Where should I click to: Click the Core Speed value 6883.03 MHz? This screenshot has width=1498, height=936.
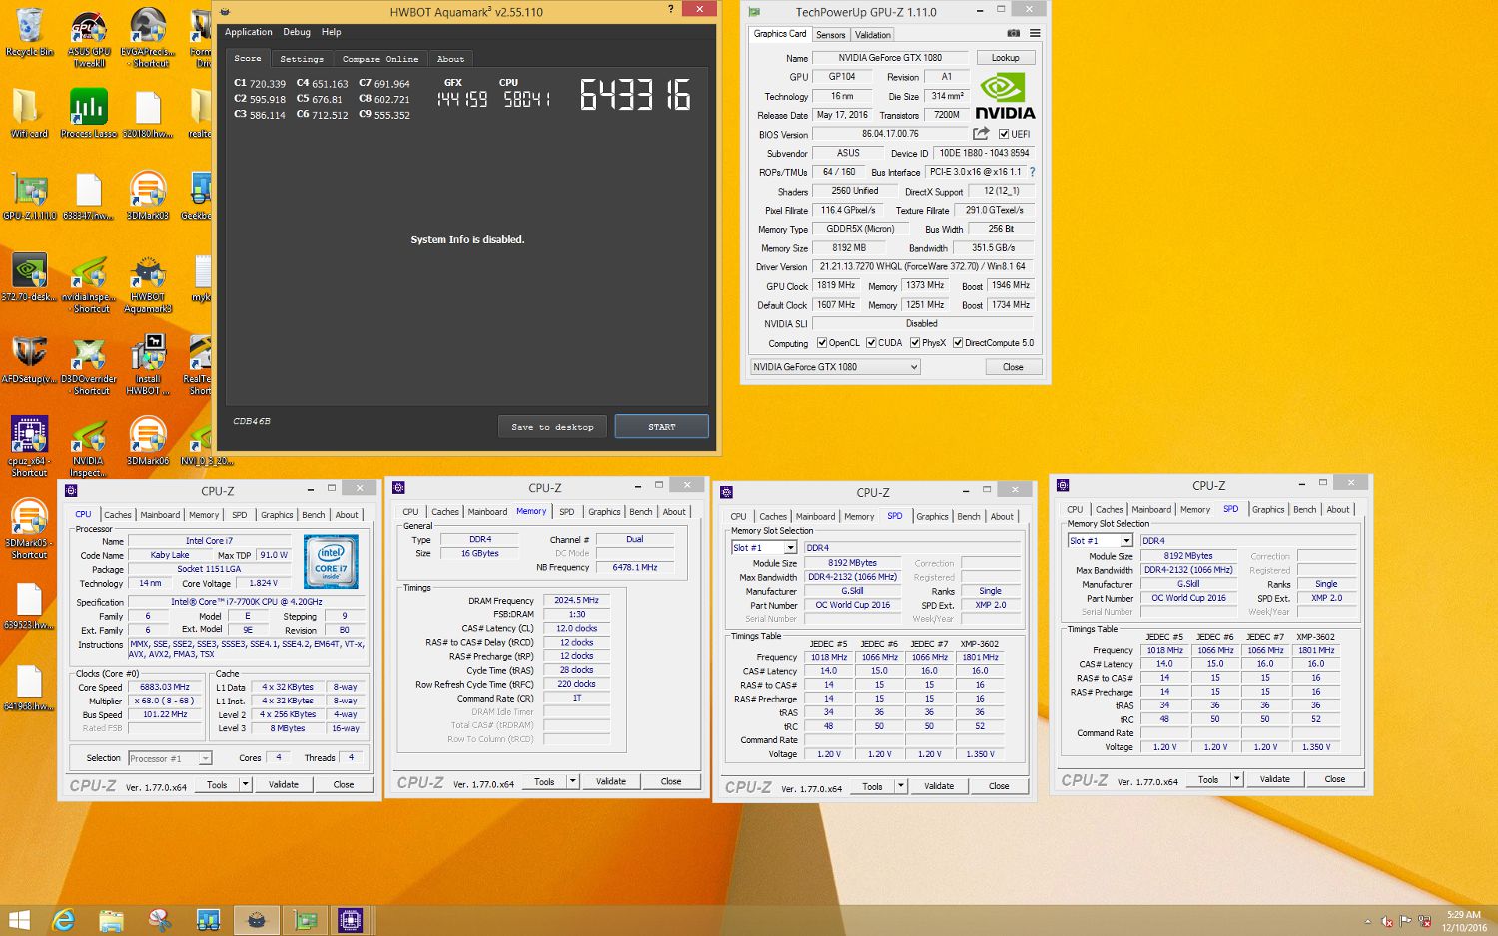pyautogui.click(x=165, y=687)
